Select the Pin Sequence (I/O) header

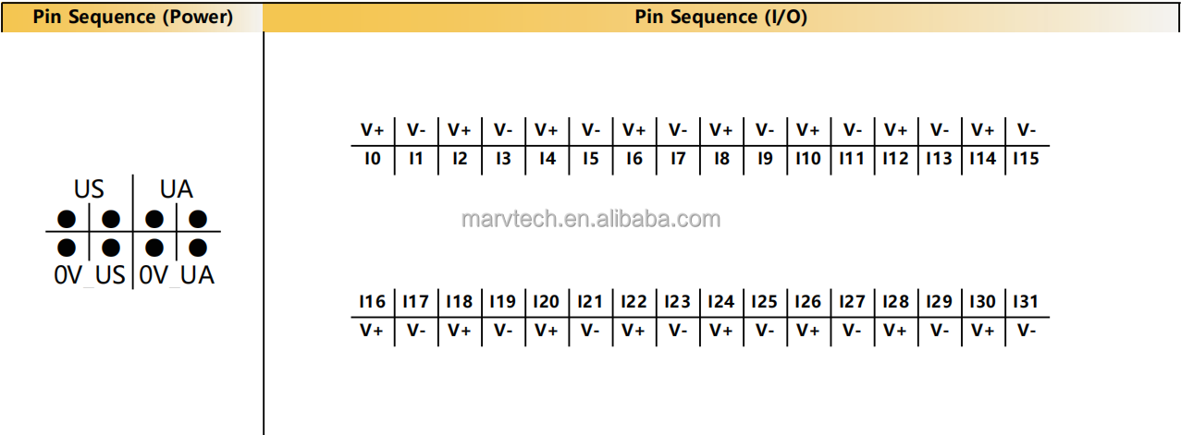click(x=720, y=17)
